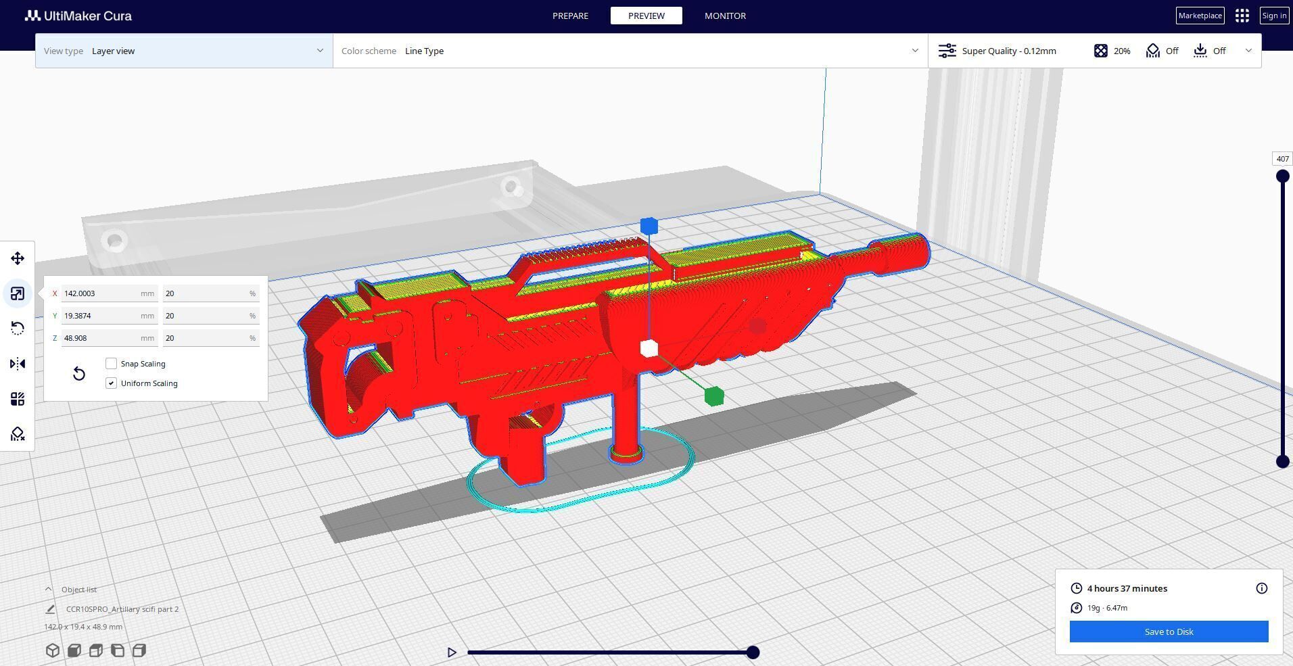Select the Scale tool
1293x666 pixels.
pyautogui.click(x=18, y=293)
